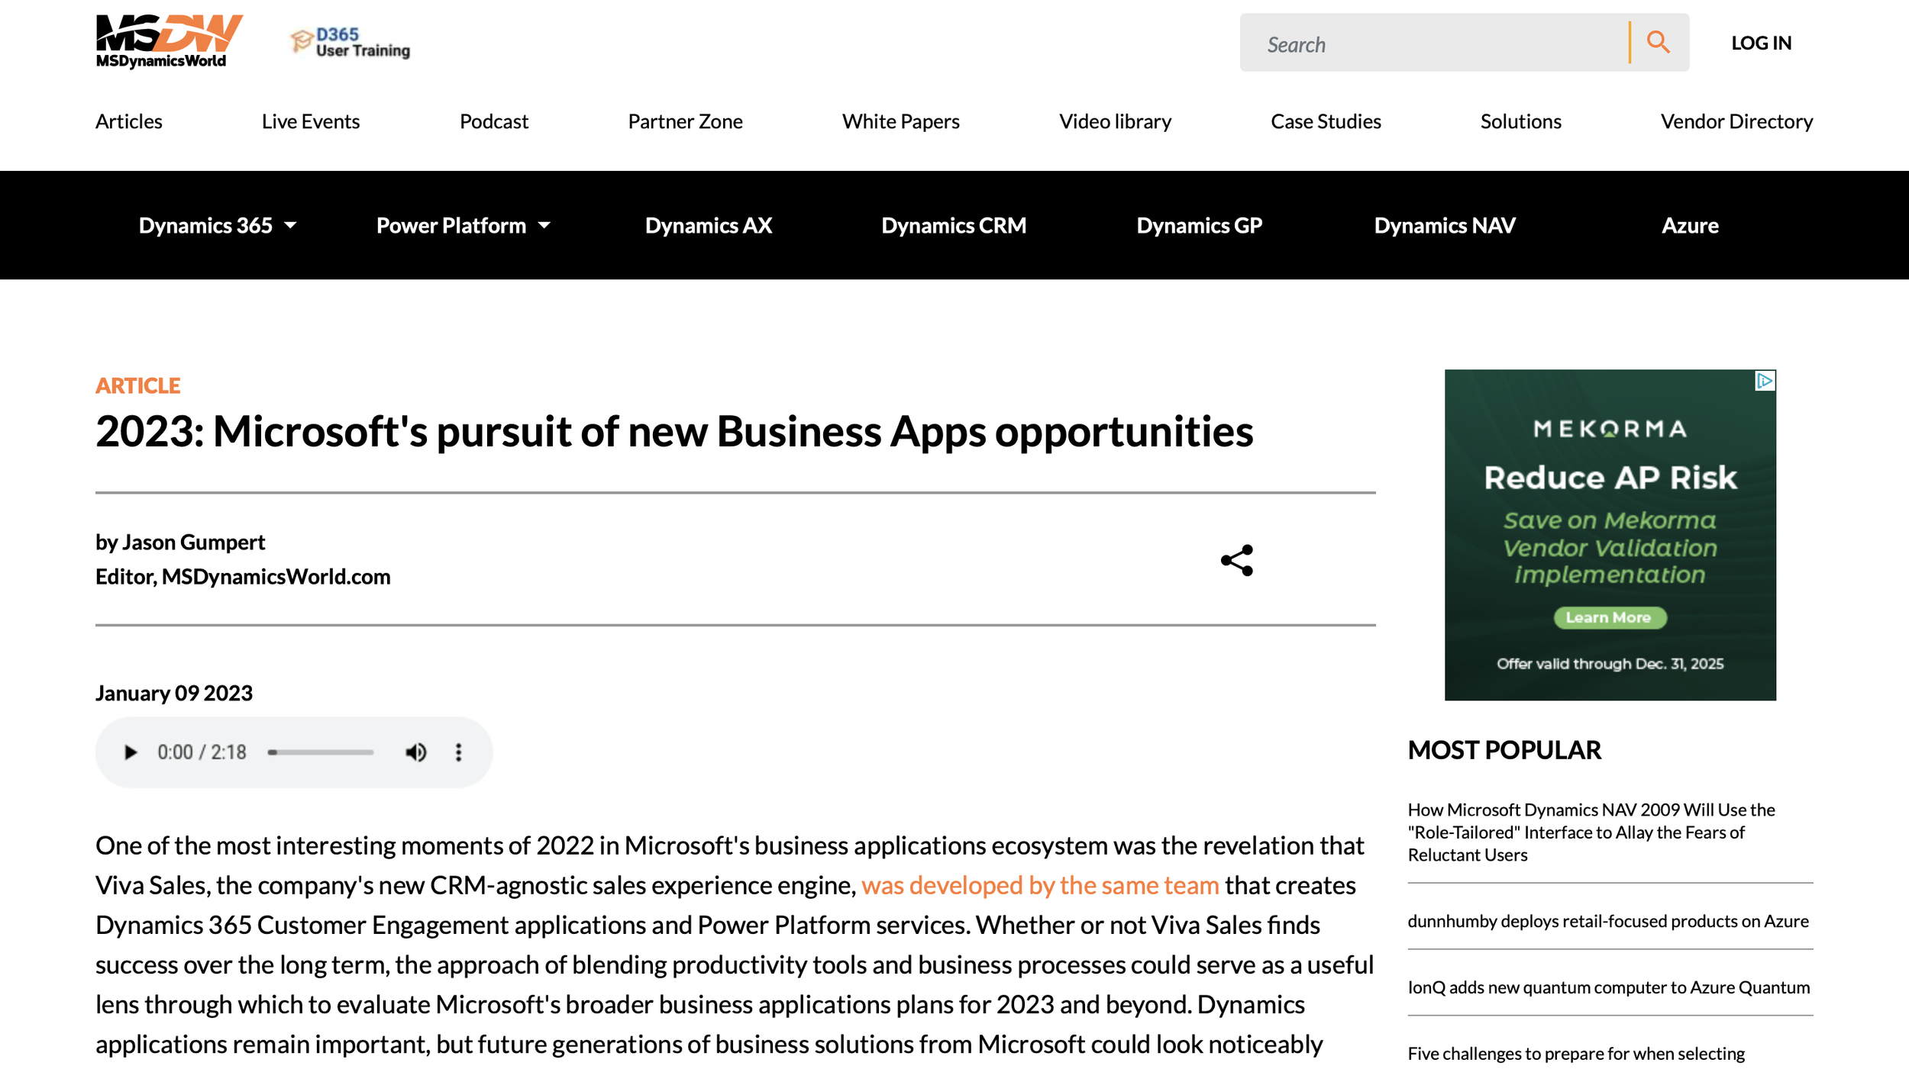The width and height of the screenshot is (1909, 1069).
Task: Go to the Azure section
Action: [x=1690, y=226]
